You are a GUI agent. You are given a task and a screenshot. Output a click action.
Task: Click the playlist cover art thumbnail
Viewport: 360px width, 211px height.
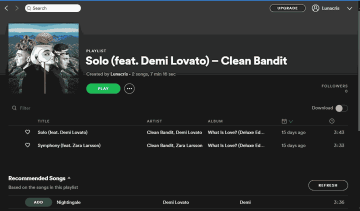43,58
